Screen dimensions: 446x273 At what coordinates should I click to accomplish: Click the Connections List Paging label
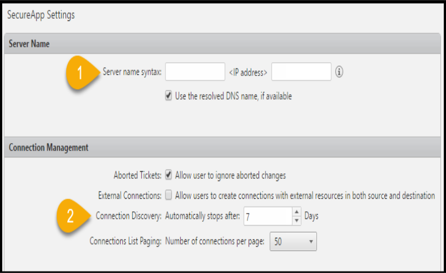click(x=126, y=241)
